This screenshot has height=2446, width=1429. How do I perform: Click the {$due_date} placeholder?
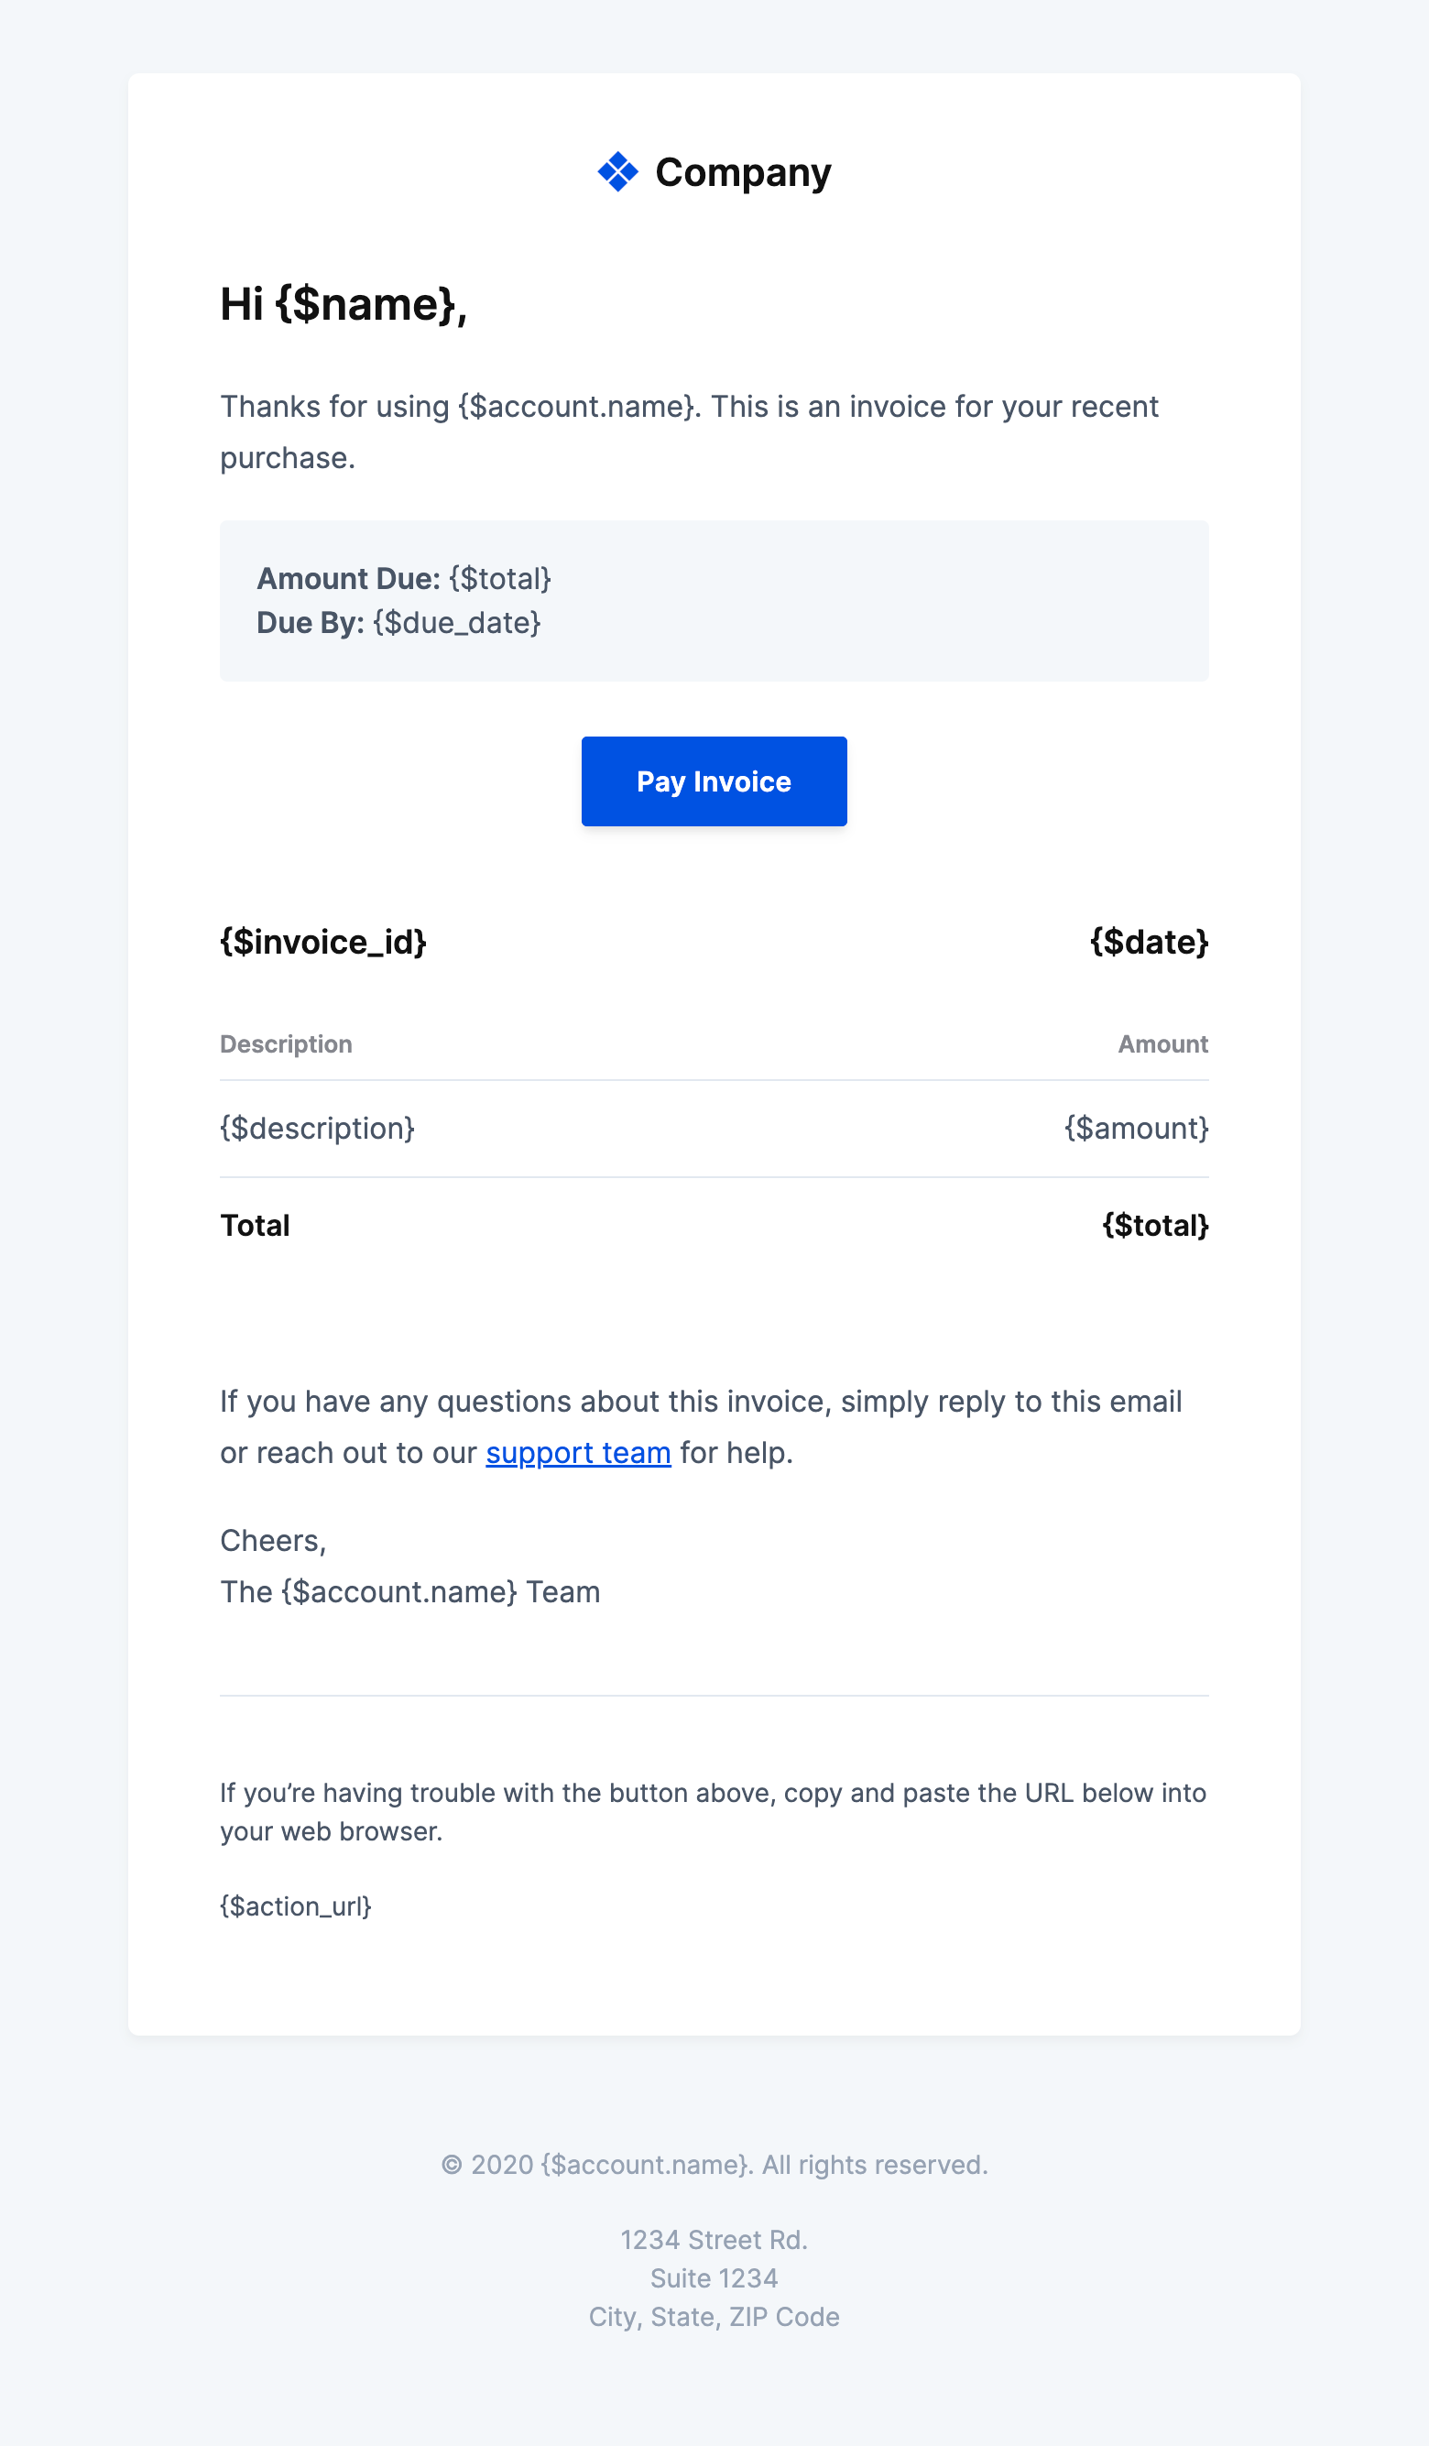coord(456,622)
